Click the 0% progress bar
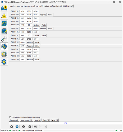123x132 pixels. (x=66, y=123)
